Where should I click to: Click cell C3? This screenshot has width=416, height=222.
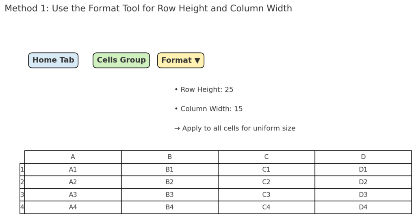(x=266, y=195)
